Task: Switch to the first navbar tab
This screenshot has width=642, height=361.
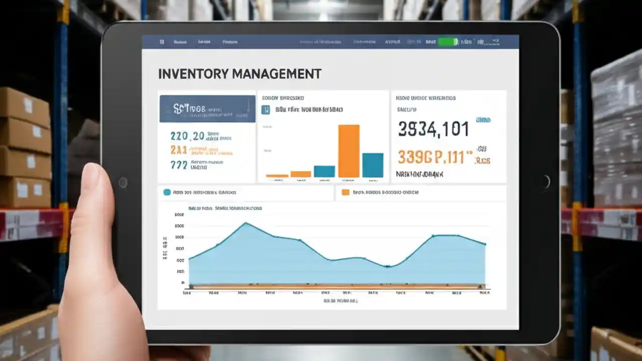Action: tap(181, 42)
